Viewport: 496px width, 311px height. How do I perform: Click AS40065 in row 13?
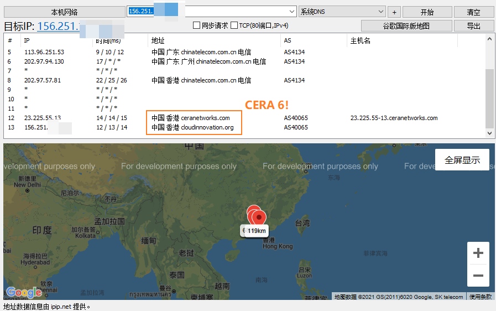click(296, 127)
